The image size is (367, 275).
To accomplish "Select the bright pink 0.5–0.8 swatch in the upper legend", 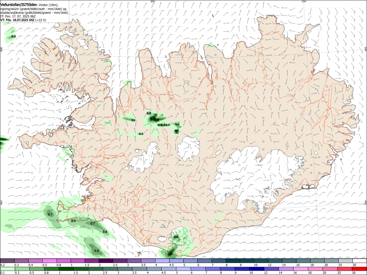I will 50,261.
